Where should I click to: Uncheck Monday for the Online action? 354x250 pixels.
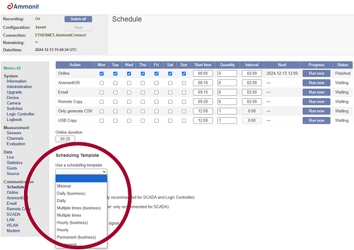point(102,74)
